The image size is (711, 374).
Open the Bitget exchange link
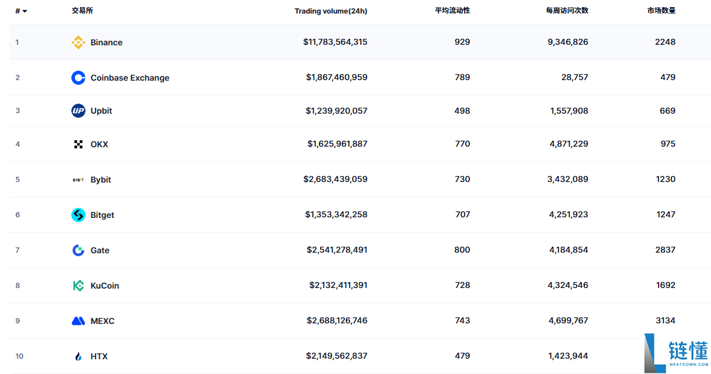point(103,215)
